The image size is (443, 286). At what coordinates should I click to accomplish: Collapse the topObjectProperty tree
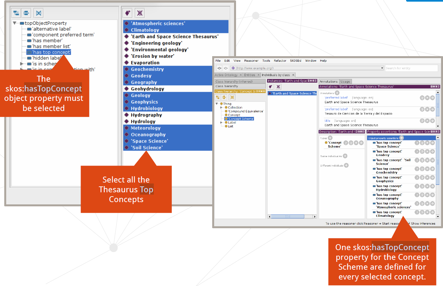click(14, 23)
